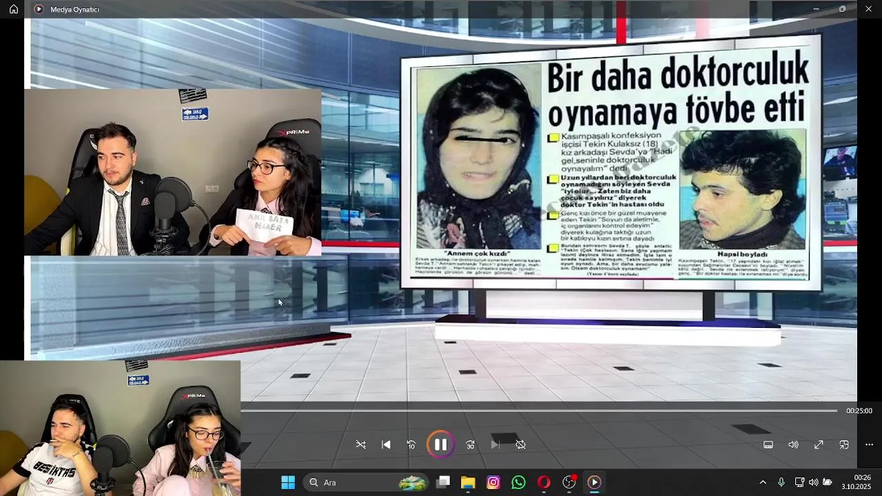This screenshot has width=882, height=496.
Task: Click the search highlight landscape image
Action: pyautogui.click(x=412, y=483)
